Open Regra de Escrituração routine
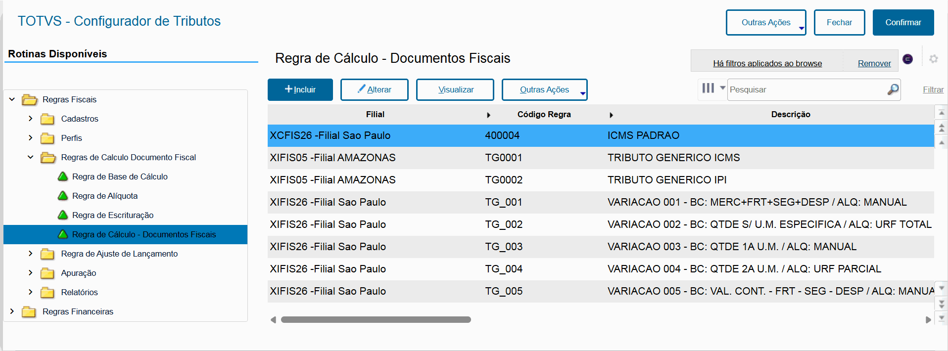 click(113, 215)
